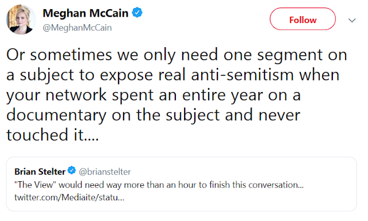Click the Brian Stelter name
Image resolution: width=368 pixels, height=221 pixels.
40,172
